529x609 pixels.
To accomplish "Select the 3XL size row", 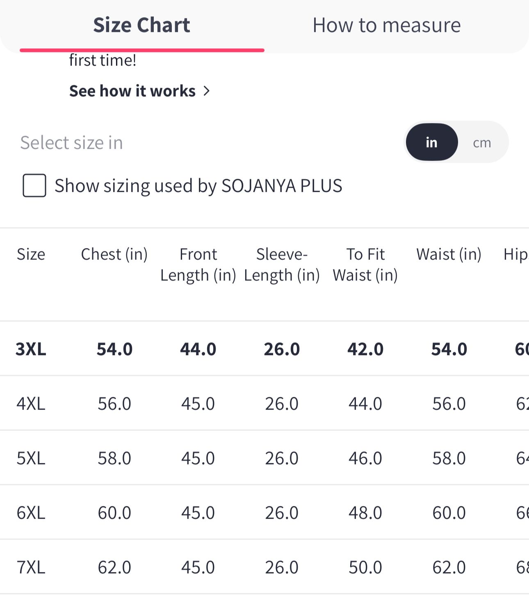I will click(264, 349).
